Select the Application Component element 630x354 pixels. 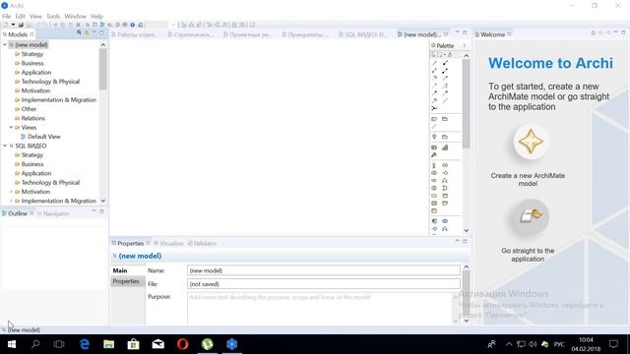point(434,221)
